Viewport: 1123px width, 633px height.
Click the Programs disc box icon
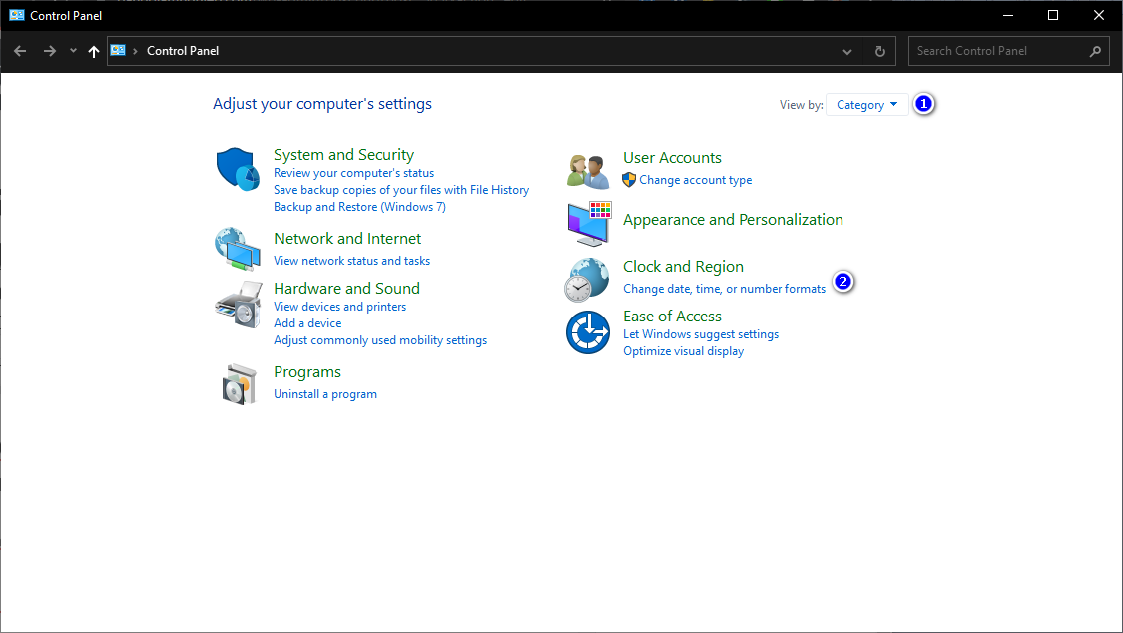click(x=239, y=384)
